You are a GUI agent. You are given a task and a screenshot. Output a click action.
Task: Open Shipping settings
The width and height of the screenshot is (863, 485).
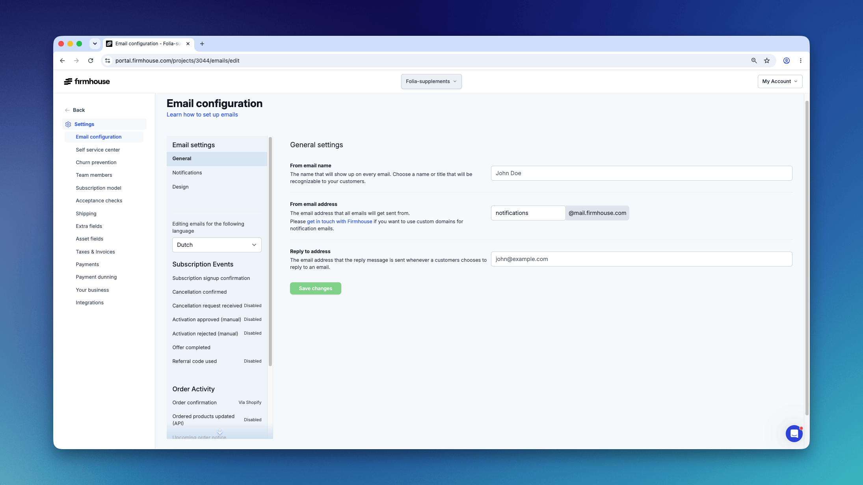tap(86, 214)
